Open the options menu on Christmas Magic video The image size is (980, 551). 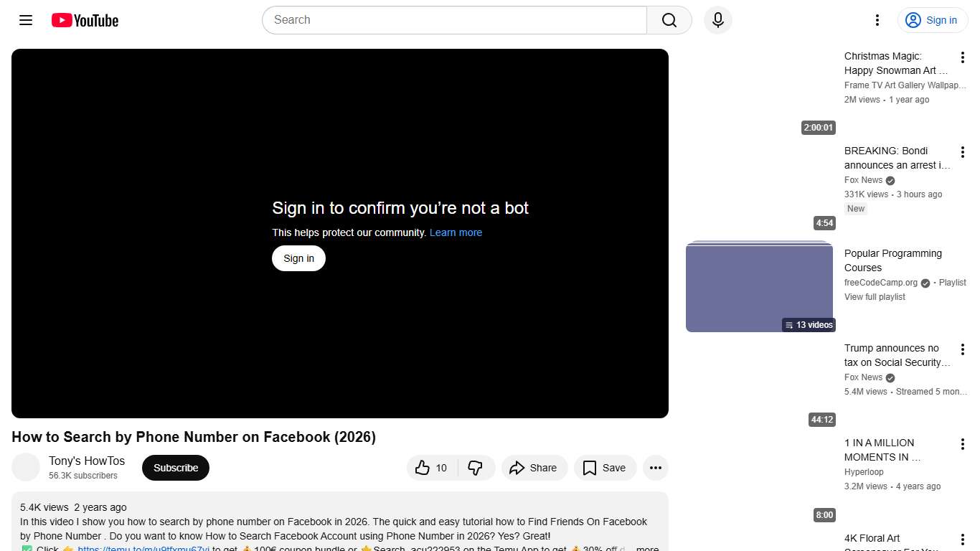(x=962, y=57)
